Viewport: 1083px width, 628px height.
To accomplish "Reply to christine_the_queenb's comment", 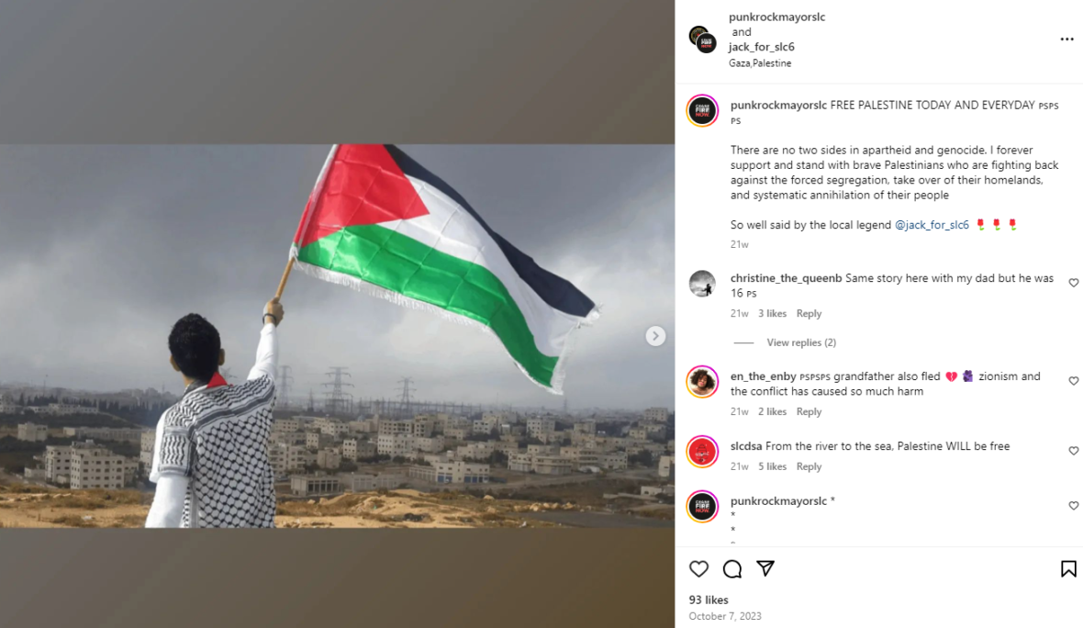I will coord(809,314).
